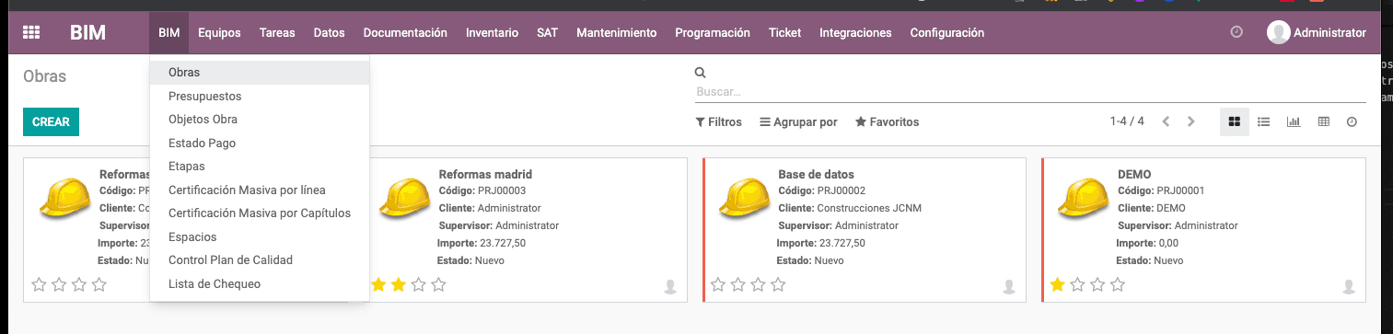1393x334 pixels.
Task: Open the Favoritos dropdown
Action: click(887, 121)
